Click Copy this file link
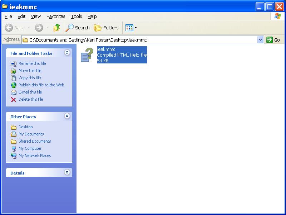This screenshot has height=215, width=286. pos(30,78)
